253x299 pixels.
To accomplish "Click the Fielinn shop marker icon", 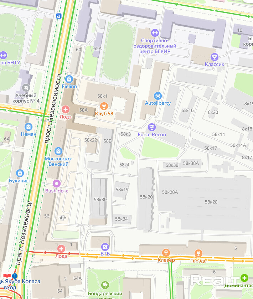I will click(69, 79).
